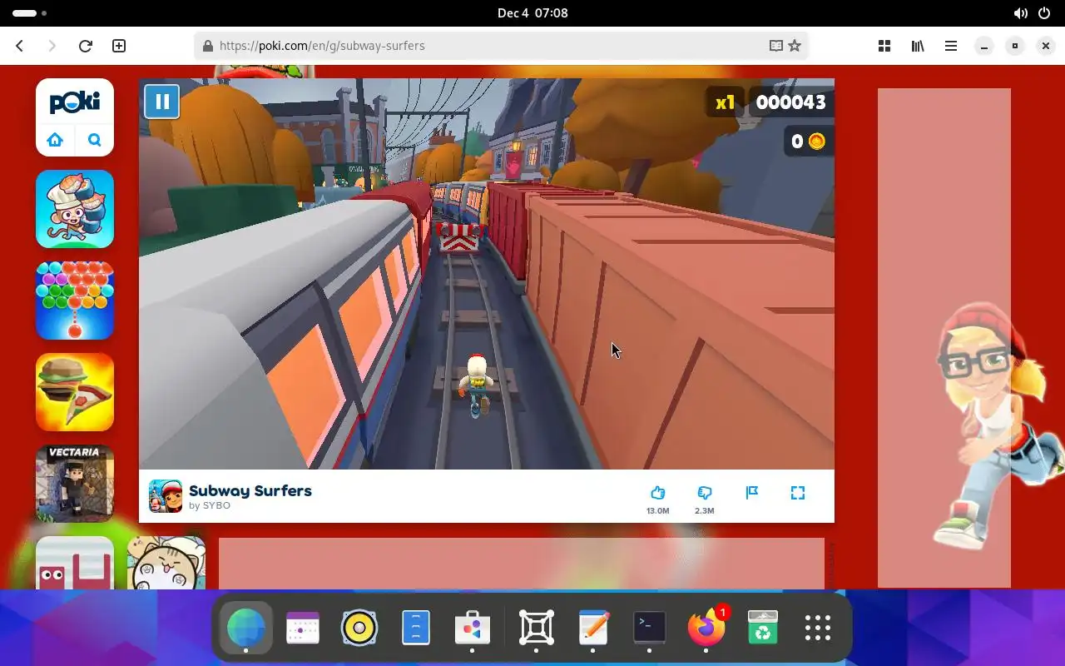Open the sushi monkey chef game thumbnail
Image resolution: width=1065 pixels, height=666 pixels.
[x=75, y=209]
